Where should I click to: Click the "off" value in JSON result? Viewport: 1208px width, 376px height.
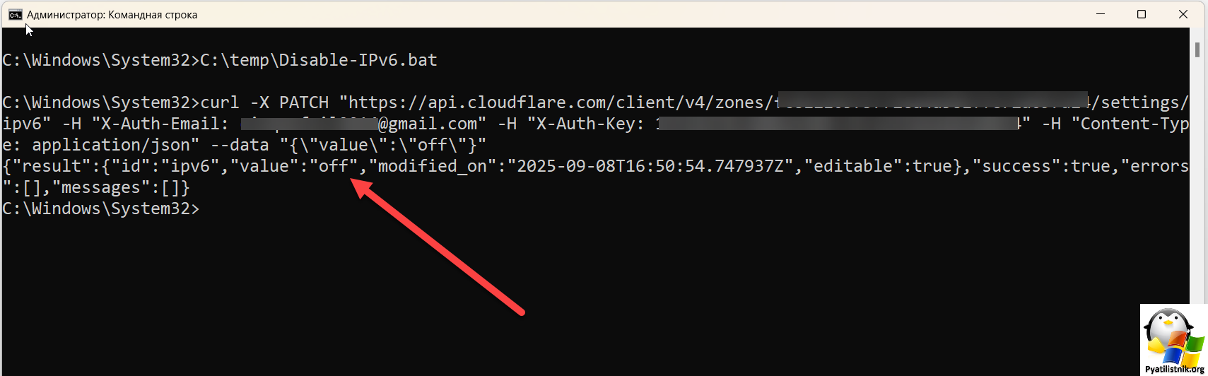click(334, 166)
